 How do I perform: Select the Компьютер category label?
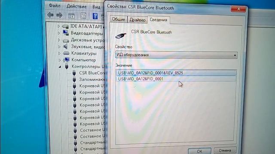[84, 60]
